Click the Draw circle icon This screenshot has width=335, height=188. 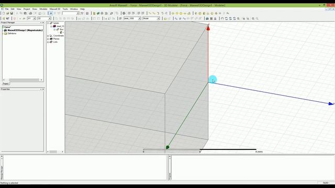click(x=177, y=13)
